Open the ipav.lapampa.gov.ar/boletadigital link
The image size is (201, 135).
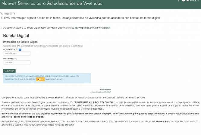93,28
